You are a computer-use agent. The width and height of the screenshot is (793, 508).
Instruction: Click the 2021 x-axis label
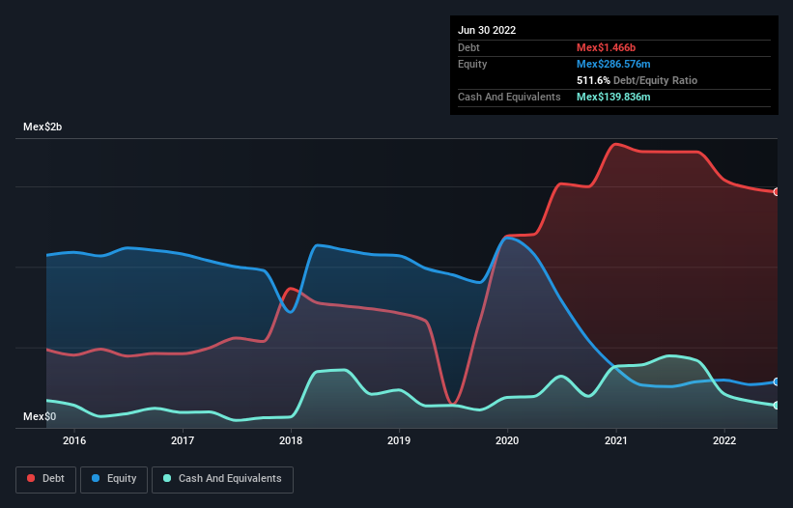(x=616, y=440)
